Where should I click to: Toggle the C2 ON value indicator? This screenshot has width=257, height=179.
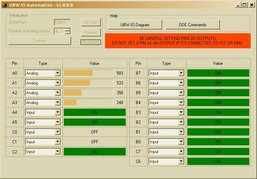(x=95, y=152)
